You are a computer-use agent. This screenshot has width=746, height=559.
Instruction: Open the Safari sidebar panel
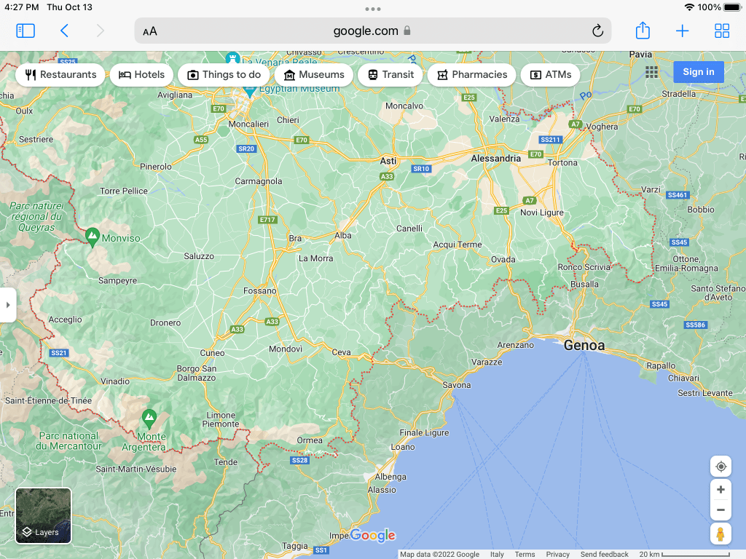pyautogui.click(x=25, y=31)
